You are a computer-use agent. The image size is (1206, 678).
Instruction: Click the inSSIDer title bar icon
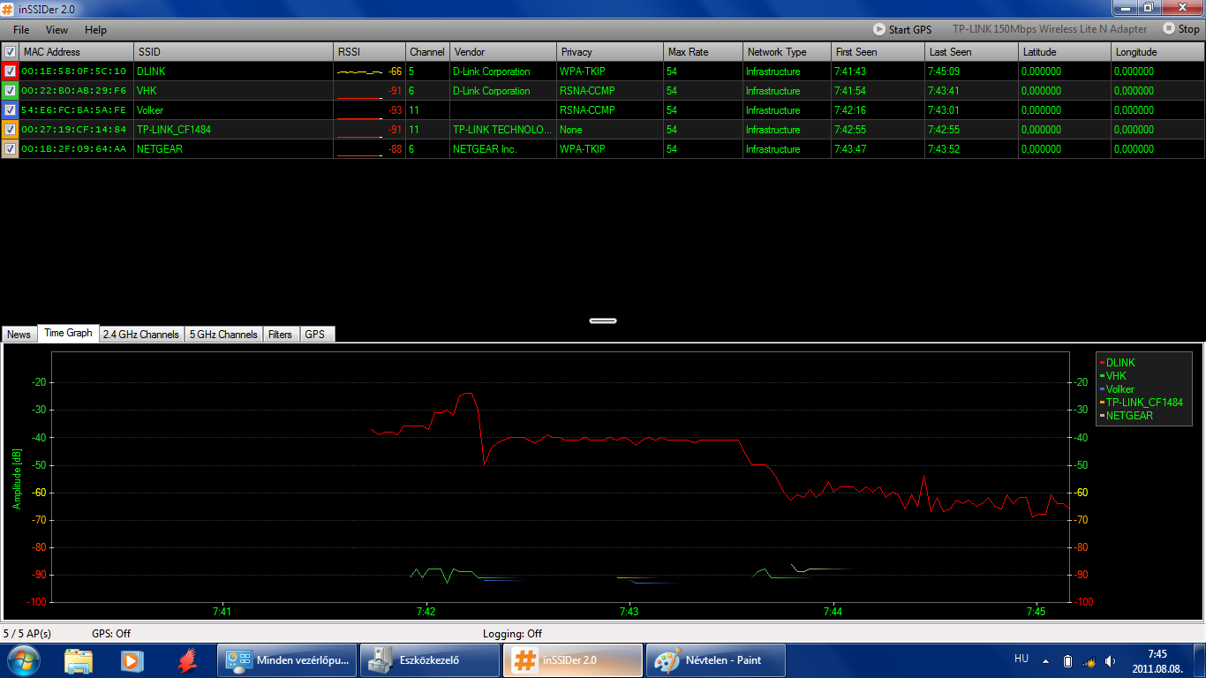point(9,8)
